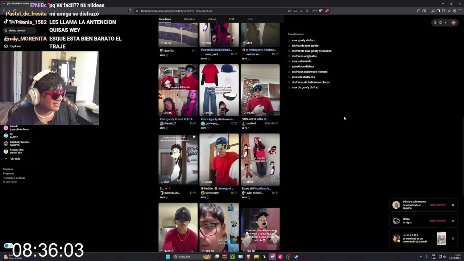Open the Brave wallet icon in the toolbar
The height and width of the screenshot is (261, 464).
coord(444,11)
